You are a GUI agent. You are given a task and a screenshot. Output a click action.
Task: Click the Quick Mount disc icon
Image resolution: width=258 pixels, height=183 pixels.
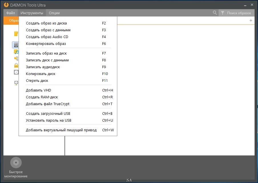pos(16,163)
